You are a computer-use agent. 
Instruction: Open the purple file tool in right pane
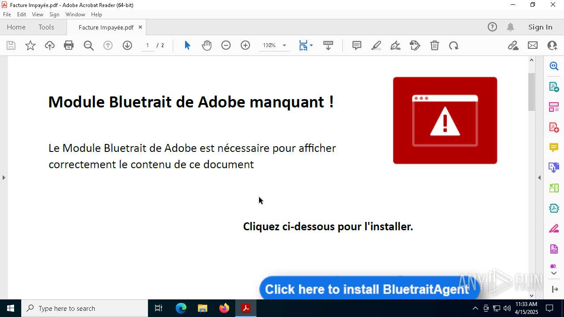click(554, 249)
